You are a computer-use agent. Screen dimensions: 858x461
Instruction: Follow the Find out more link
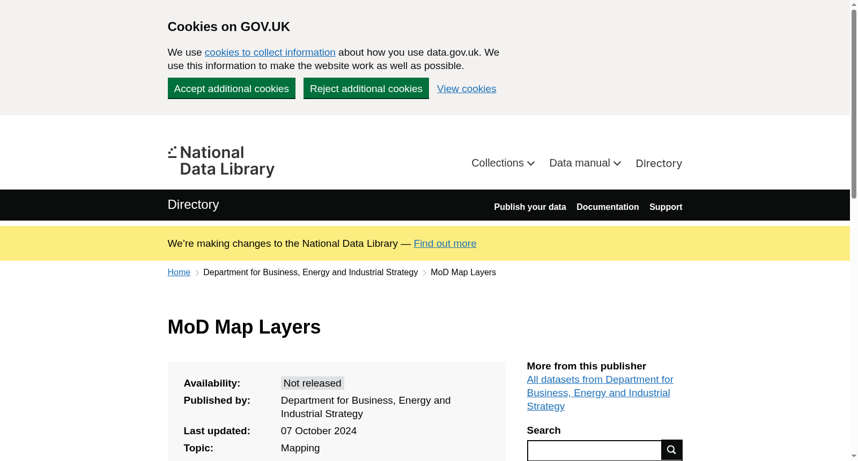[445, 244]
